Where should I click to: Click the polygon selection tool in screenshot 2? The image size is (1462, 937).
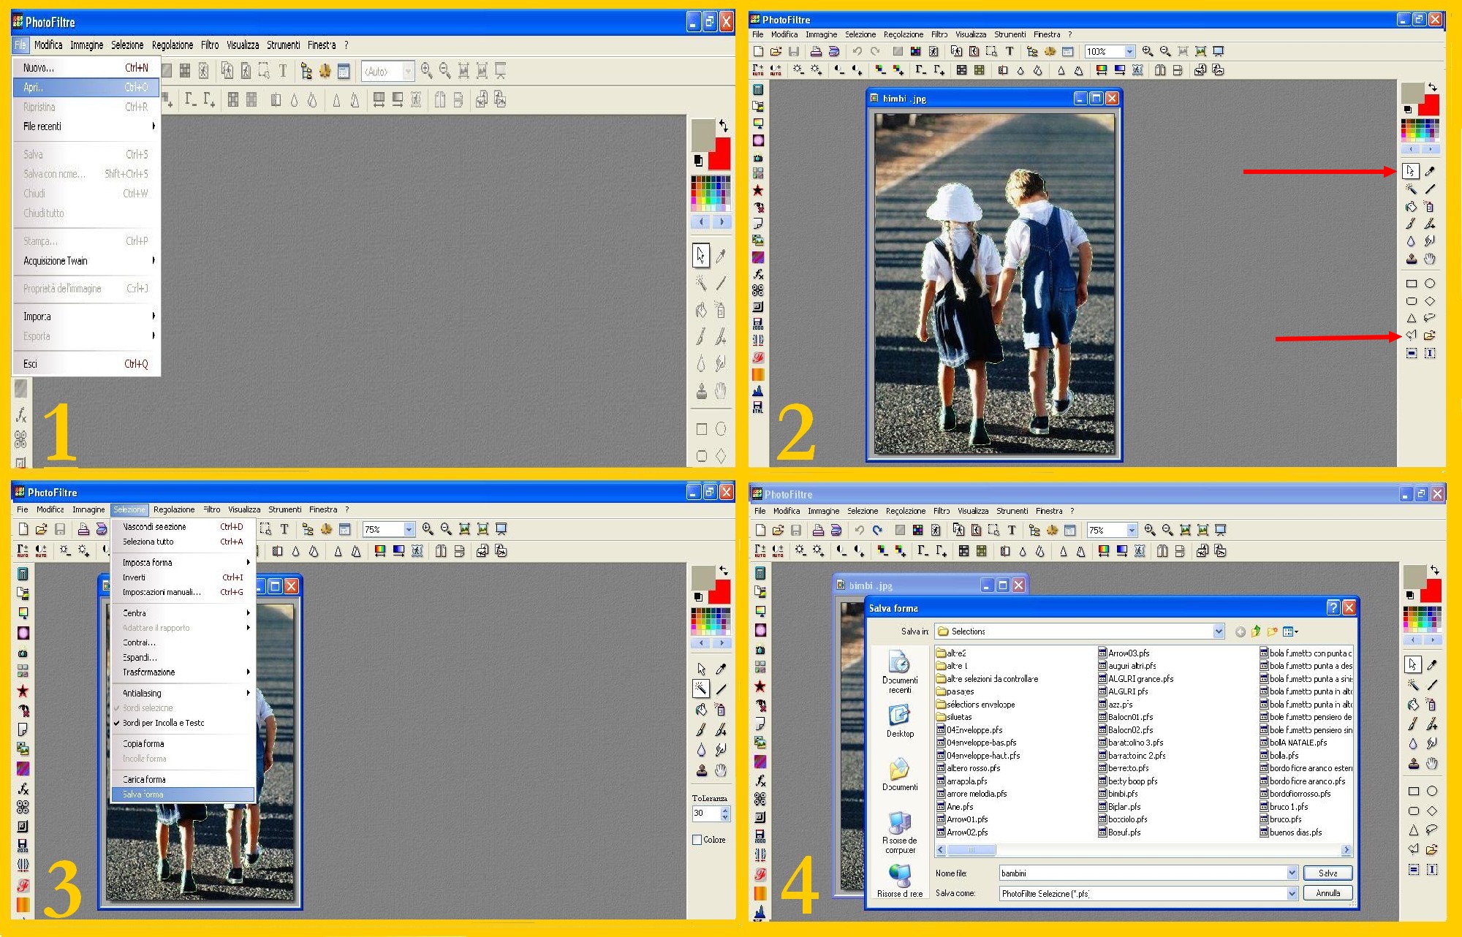click(1412, 335)
